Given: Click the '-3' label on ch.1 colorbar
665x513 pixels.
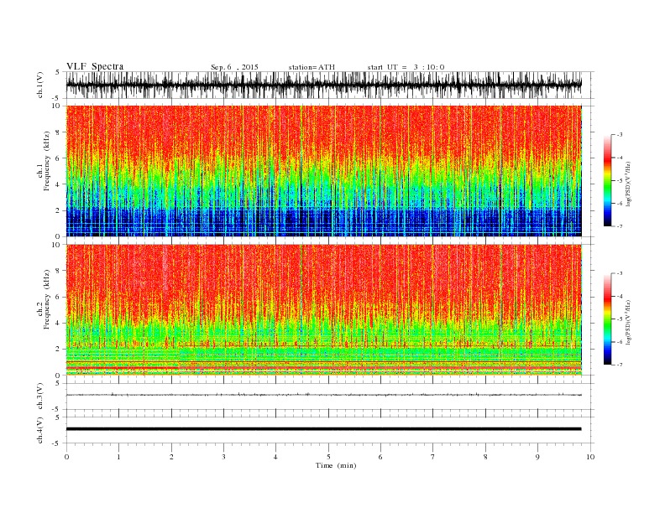Looking at the screenshot, I should (x=620, y=135).
